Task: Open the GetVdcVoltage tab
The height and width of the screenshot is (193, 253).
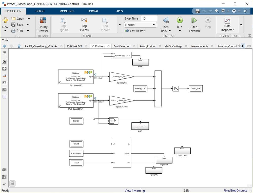Action: click(x=174, y=46)
